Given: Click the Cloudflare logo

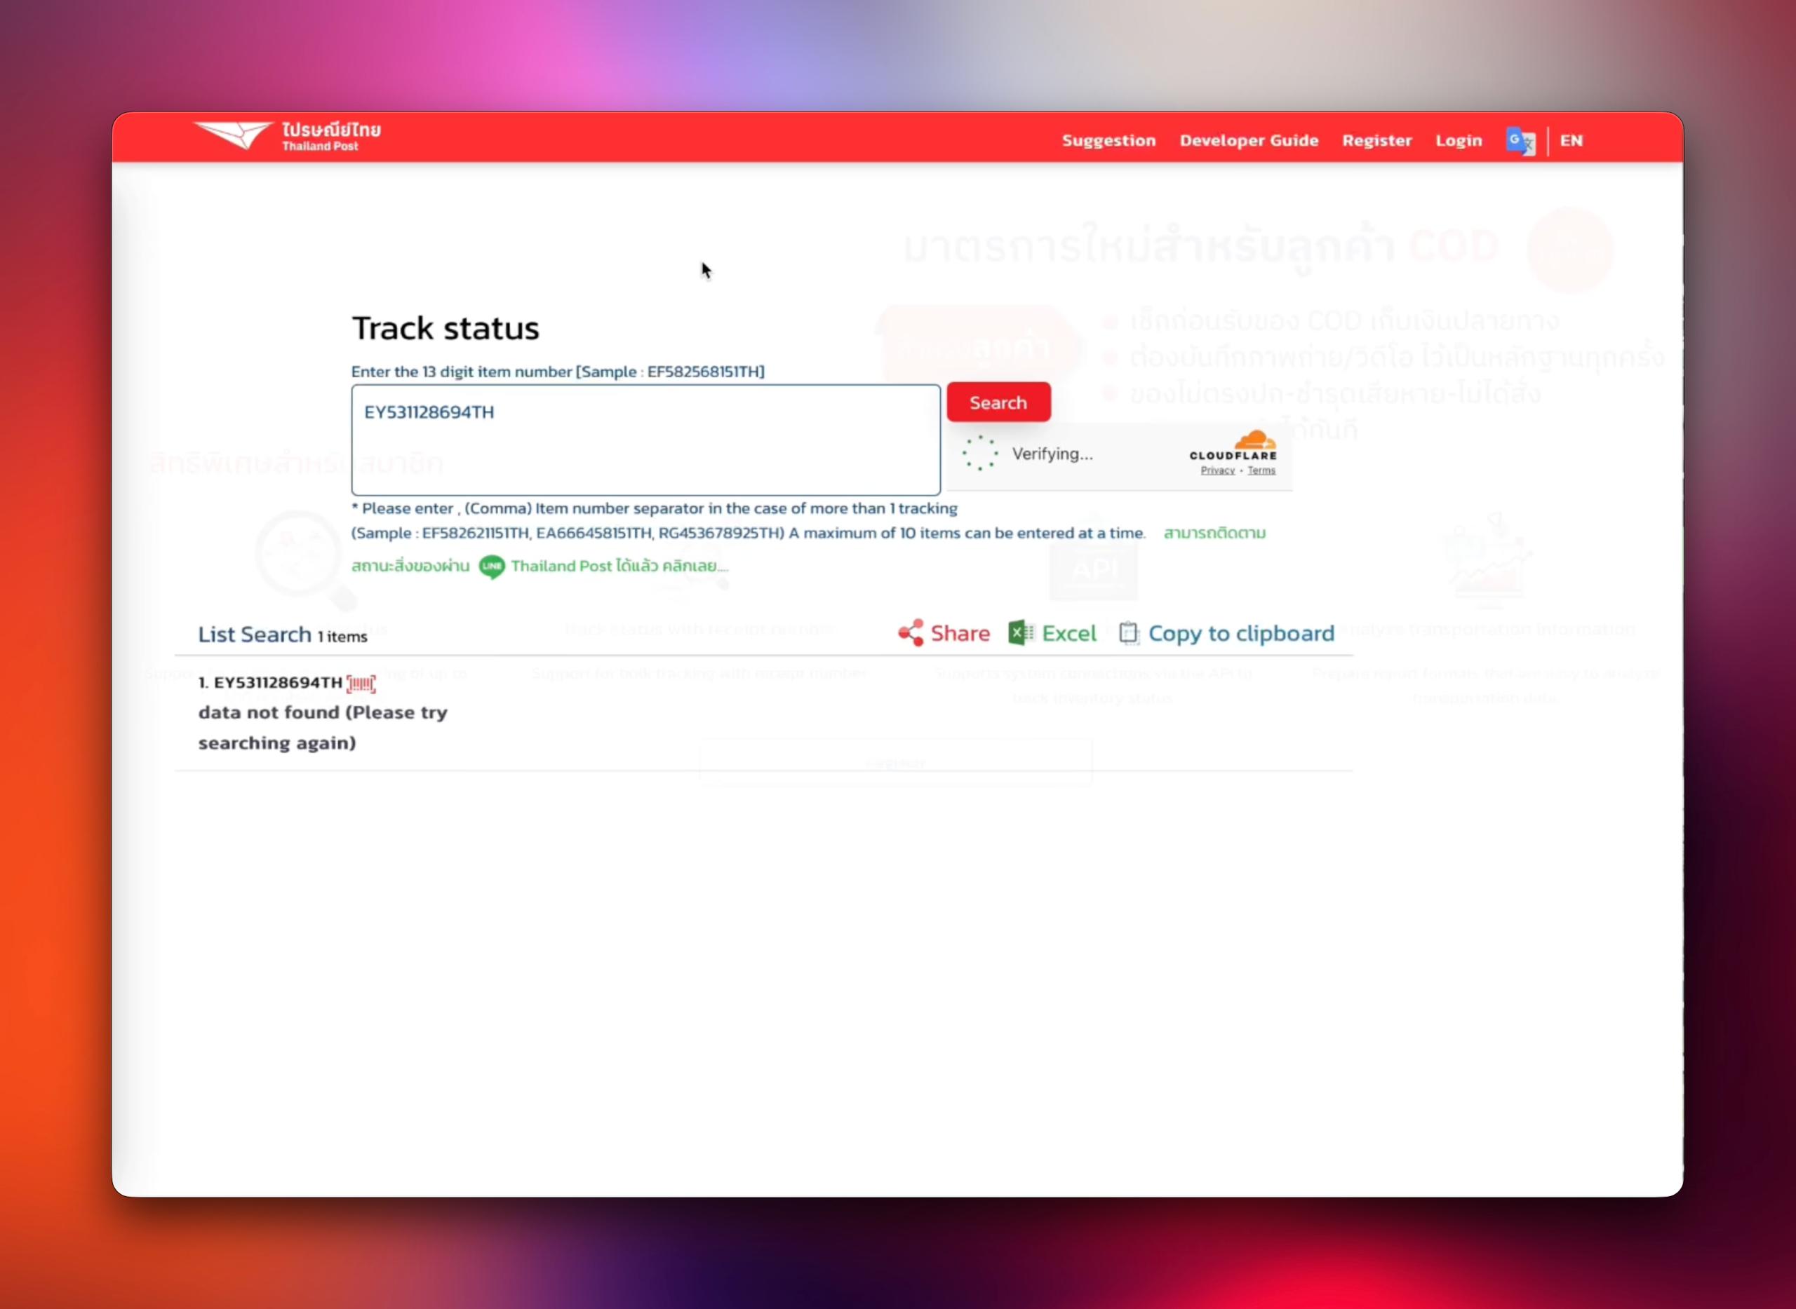Looking at the screenshot, I should click(x=1233, y=445).
